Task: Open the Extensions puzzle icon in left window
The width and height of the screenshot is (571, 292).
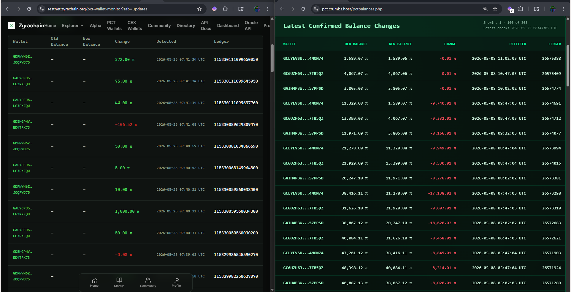Action: coord(225,9)
